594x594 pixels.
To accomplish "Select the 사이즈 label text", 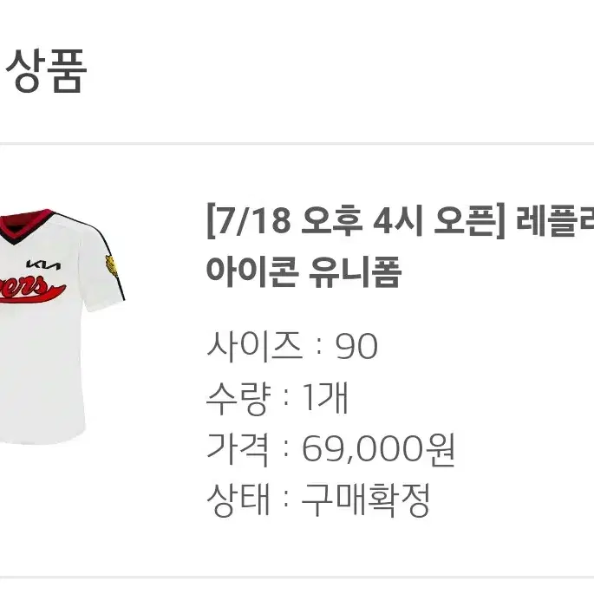I will (x=255, y=346).
